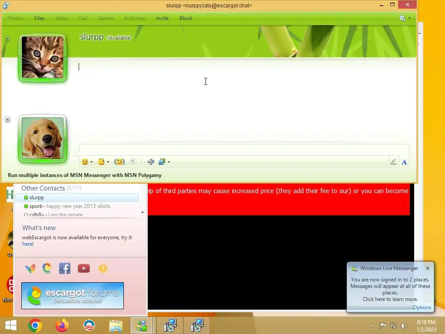Image resolution: width=445 pixels, height=334 pixels.
Task: Open File Explorer from taskbar
Action: (x=116, y=326)
